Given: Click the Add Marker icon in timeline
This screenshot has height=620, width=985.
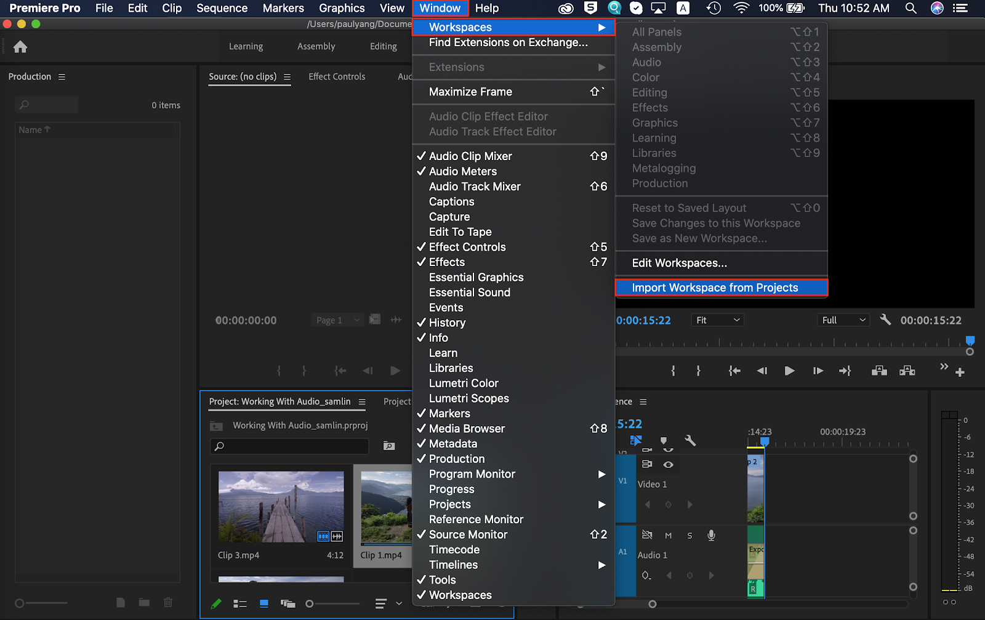Looking at the screenshot, I should [x=664, y=440].
